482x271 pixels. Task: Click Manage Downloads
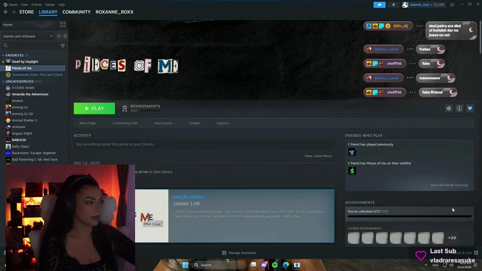click(x=239, y=253)
